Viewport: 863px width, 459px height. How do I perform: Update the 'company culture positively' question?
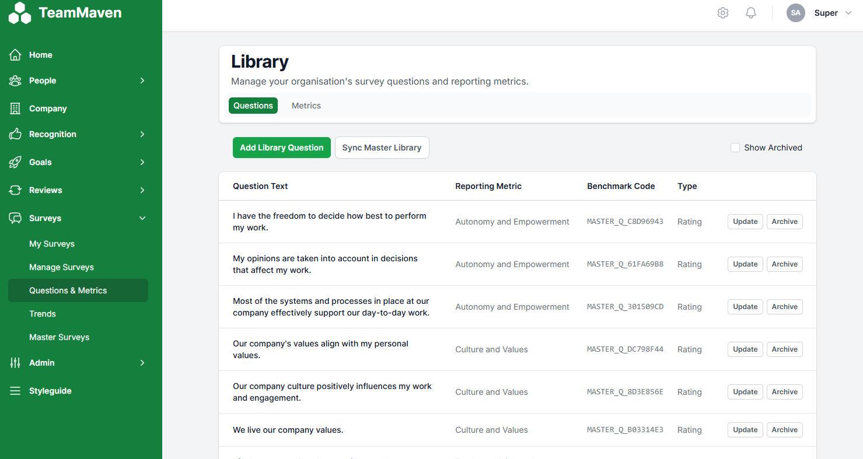[745, 392]
